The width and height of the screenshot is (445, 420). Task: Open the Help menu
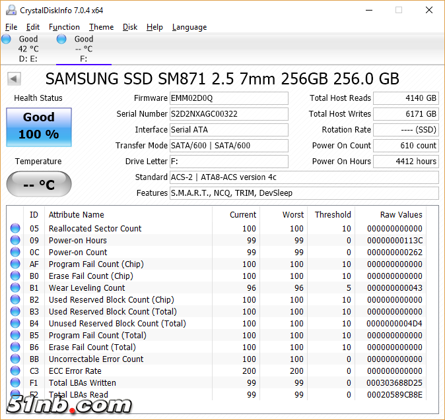pos(154,27)
